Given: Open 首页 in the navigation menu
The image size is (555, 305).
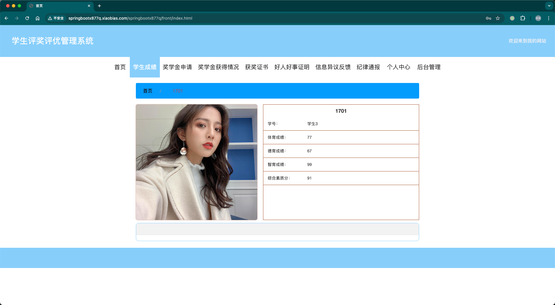Looking at the screenshot, I should point(120,67).
